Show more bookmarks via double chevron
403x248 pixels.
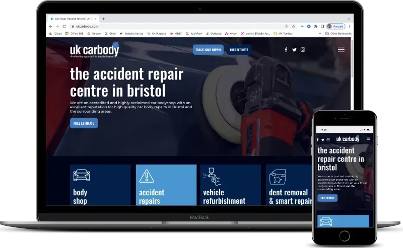pos(320,33)
